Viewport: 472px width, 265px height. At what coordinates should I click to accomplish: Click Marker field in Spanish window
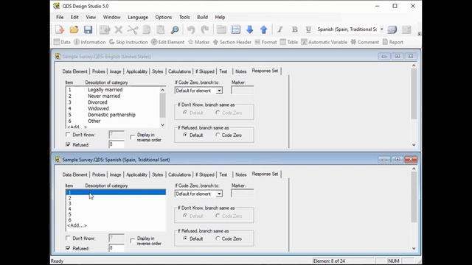(243, 194)
